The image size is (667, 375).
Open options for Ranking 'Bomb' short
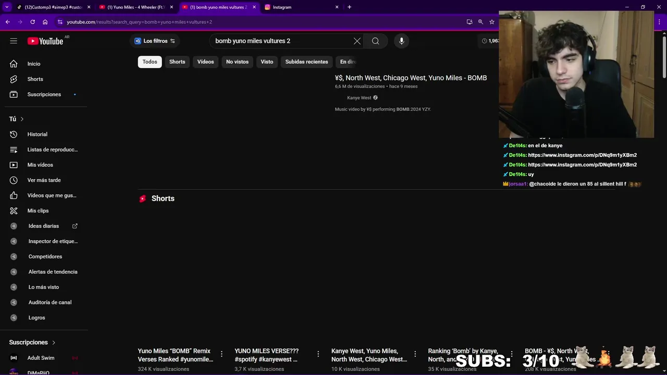point(512,354)
